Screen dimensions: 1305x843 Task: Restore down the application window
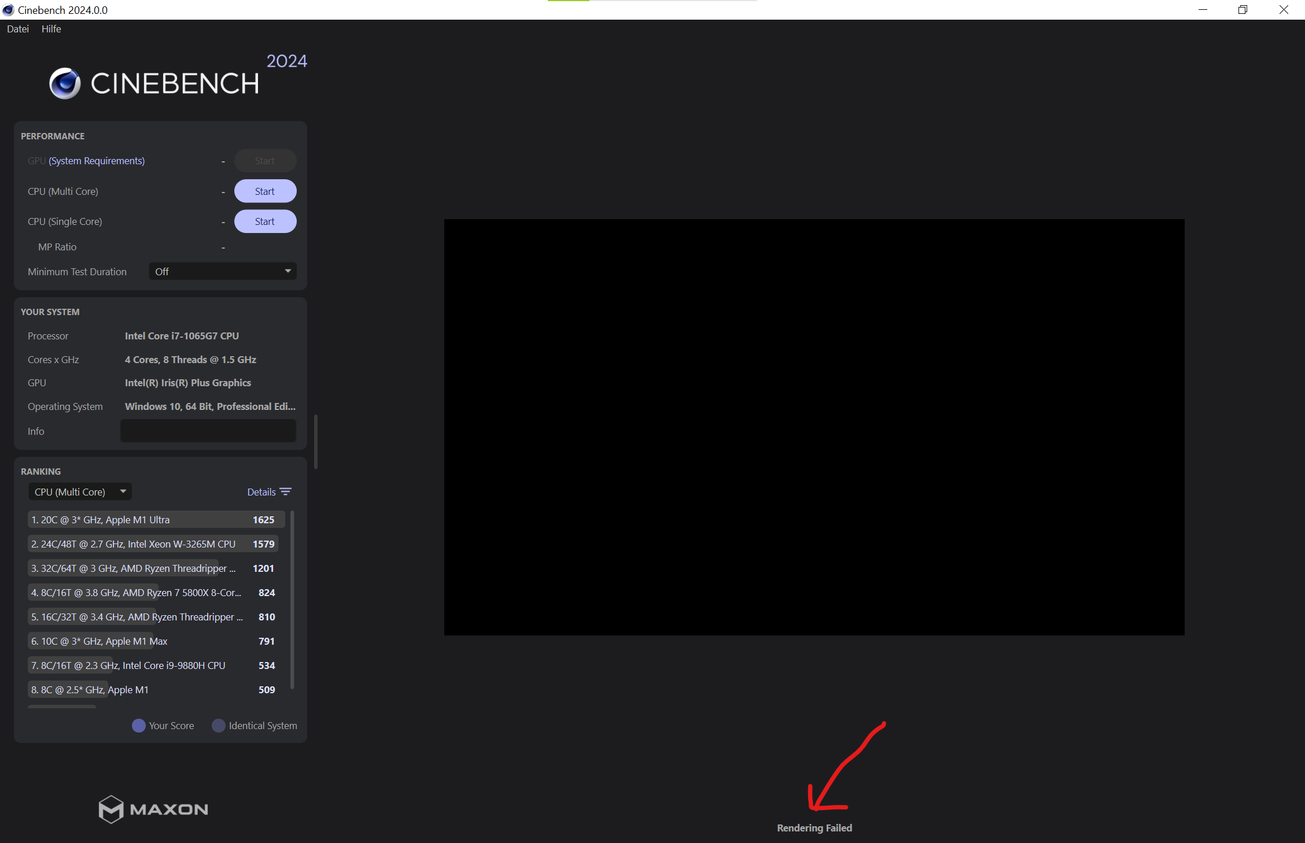pyautogui.click(x=1243, y=10)
